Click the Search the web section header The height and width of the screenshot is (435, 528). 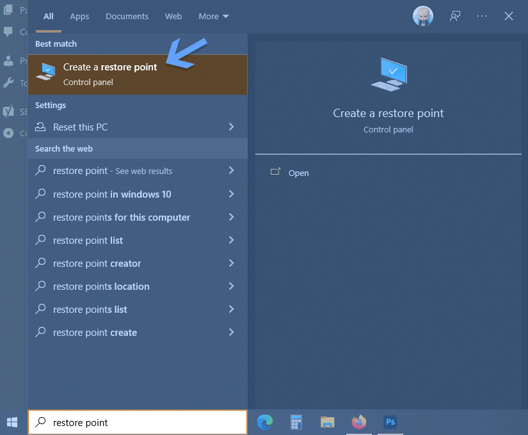point(64,148)
